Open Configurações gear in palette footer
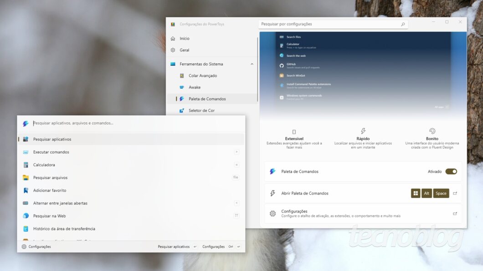The height and width of the screenshot is (271, 483). pos(24,246)
